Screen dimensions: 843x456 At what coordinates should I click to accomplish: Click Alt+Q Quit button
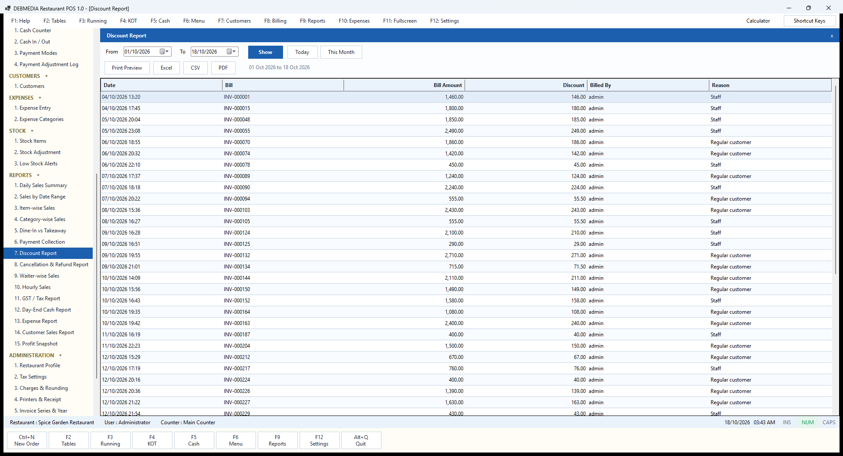click(x=361, y=440)
